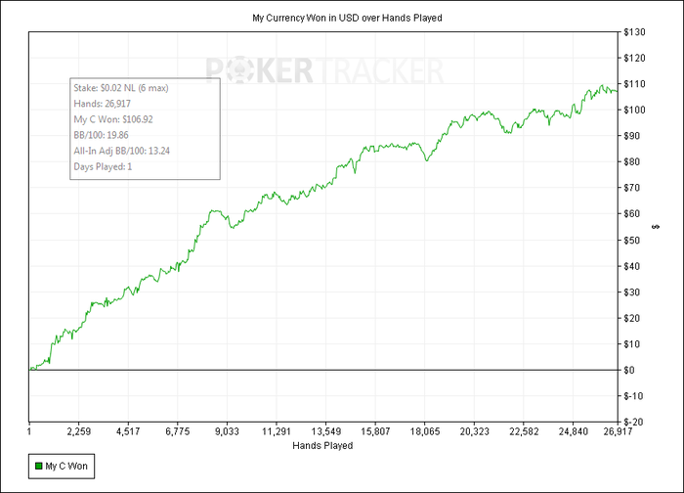This screenshot has width=684, height=493.
Task: Click the $130 y-axis label
Action: pos(634,32)
